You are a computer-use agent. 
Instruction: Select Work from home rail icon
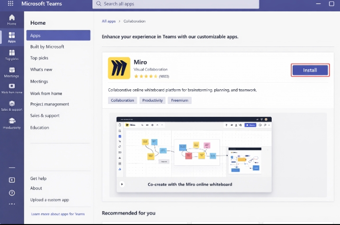[x=12, y=88]
